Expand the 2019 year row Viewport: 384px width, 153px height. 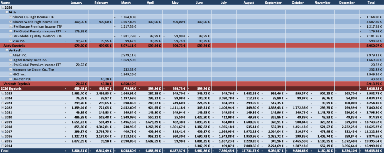(x=3, y=122)
